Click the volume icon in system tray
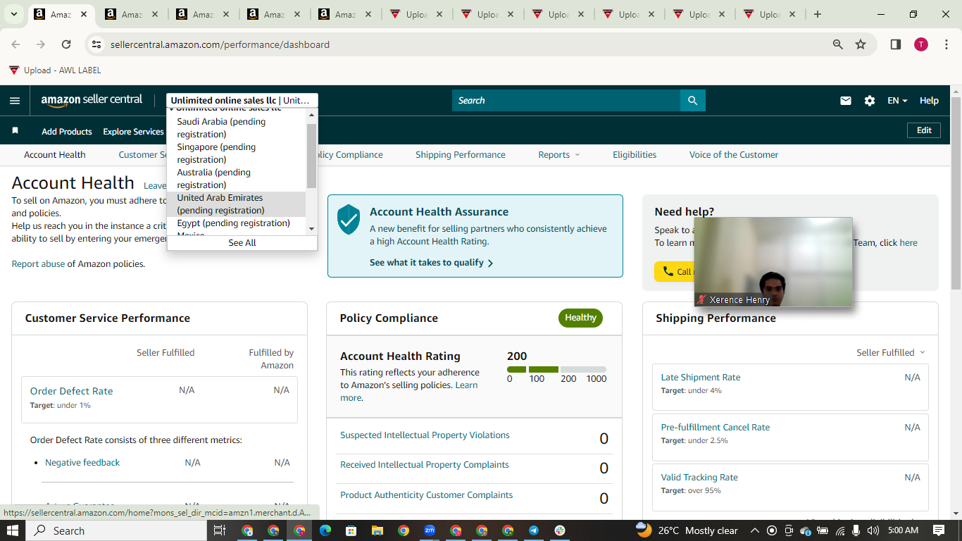The width and height of the screenshot is (962, 541). (x=873, y=530)
